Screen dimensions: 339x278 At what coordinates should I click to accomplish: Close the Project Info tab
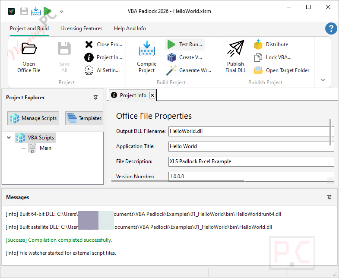point(152,95)
